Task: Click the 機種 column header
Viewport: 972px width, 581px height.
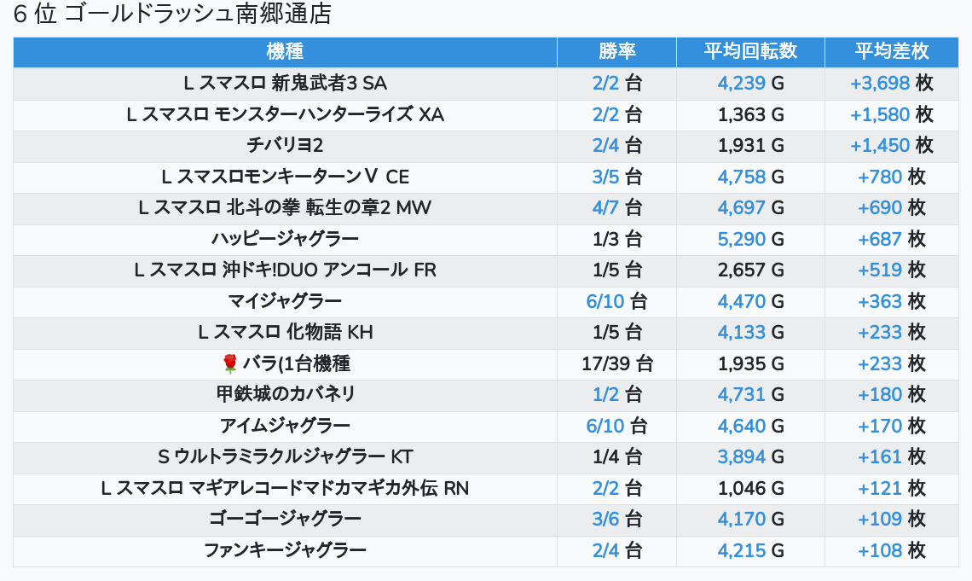Action: point(285,51)
